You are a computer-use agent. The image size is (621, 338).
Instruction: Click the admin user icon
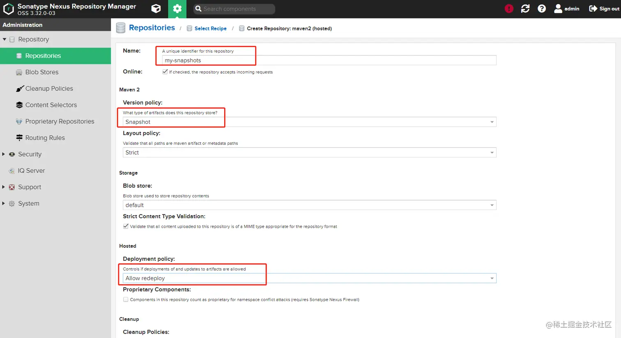pos(558,9)
